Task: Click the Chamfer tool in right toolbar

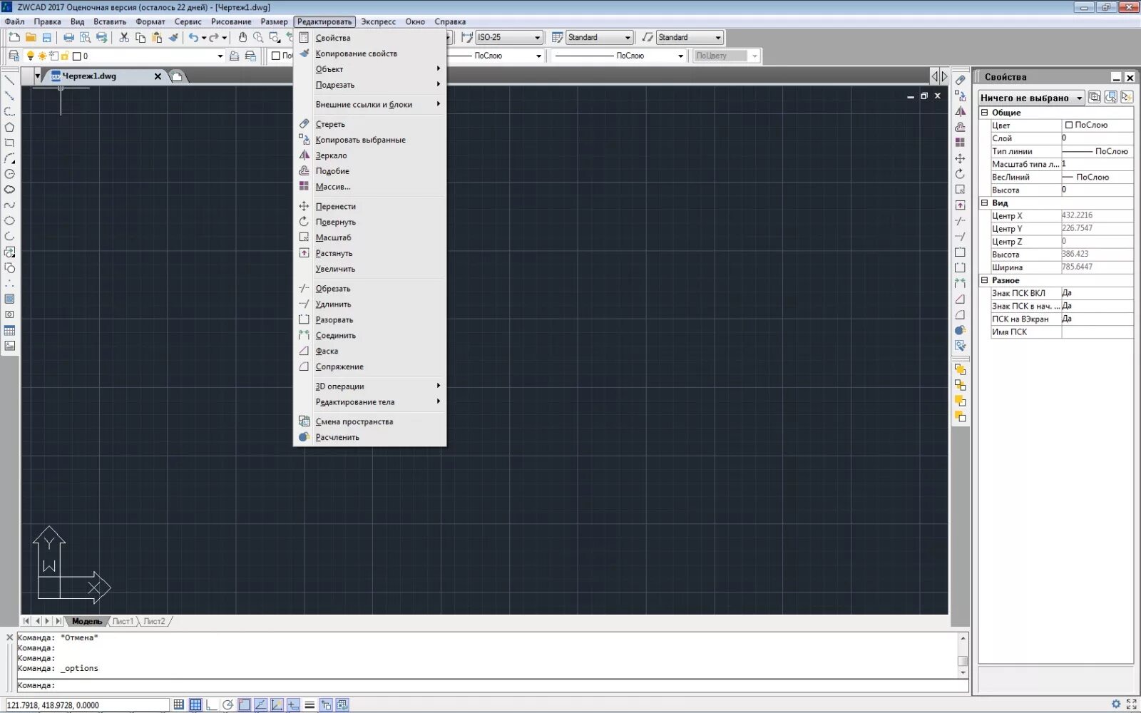Action: point(961,299)
